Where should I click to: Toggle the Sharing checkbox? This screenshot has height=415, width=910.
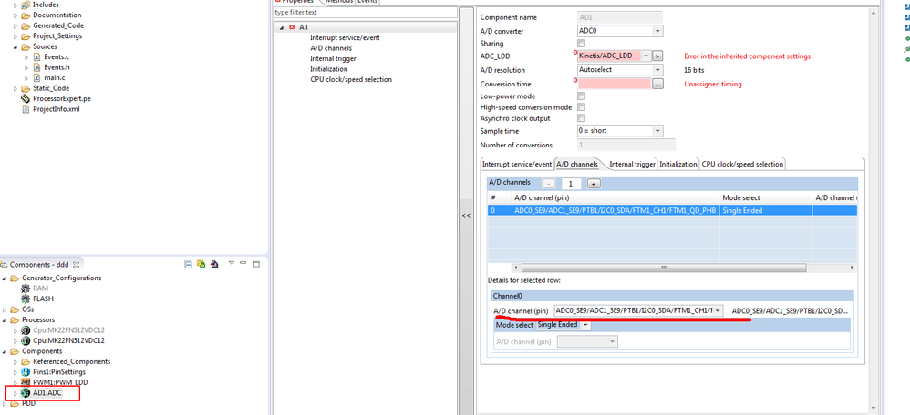point(582,44)
